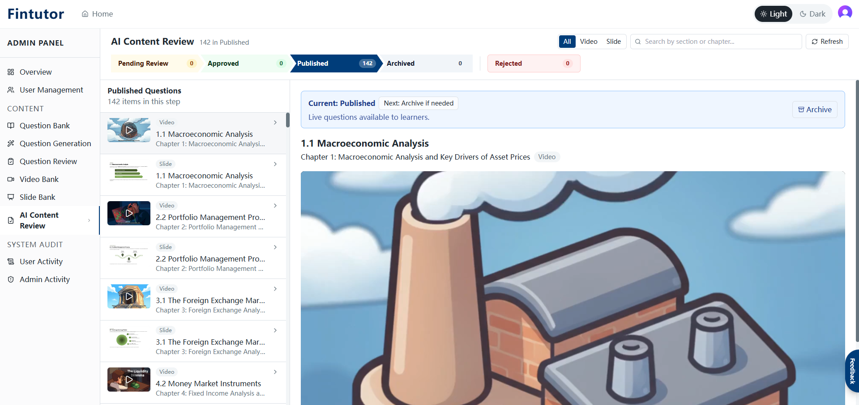The width and height of the screenshot is (859, 405).
Task: Play the 4.2 Money Market Instruments video thumbnail
Action: (x=129, y=380)
